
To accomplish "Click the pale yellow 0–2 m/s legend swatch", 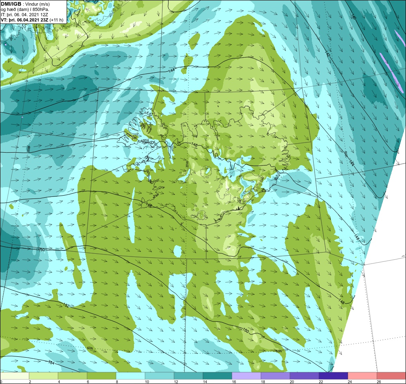I will [15, 376].
